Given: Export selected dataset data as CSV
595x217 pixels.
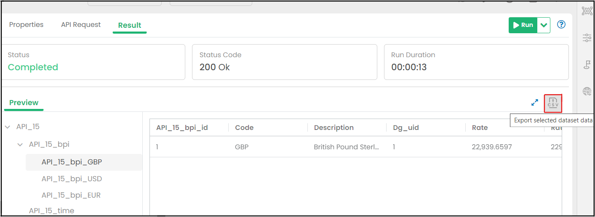Looking at the screenshot, I should coord(553,103).
